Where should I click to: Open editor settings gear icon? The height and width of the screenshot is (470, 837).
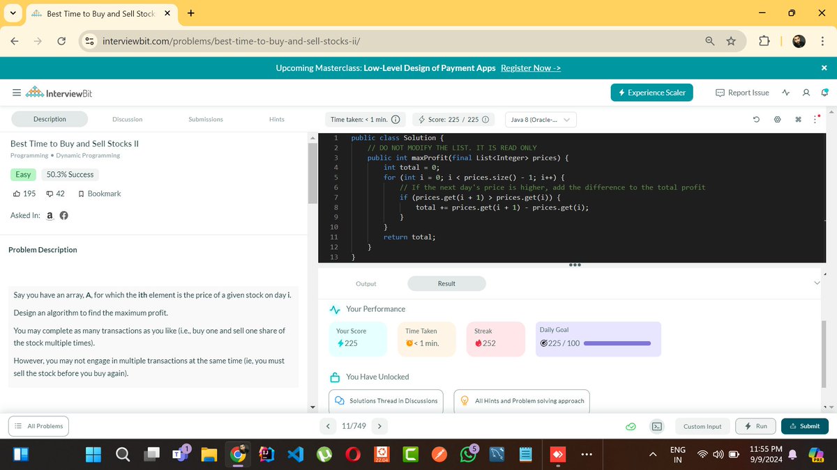coord(776,120)
